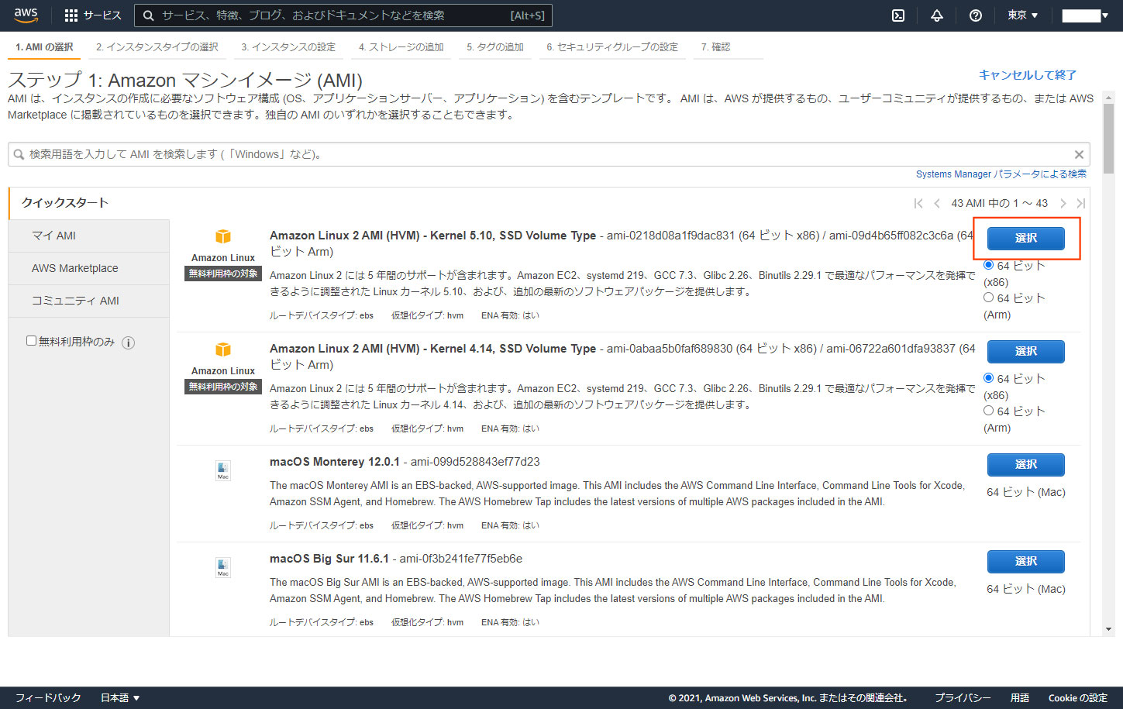Open the Feedback link in footer

click(x=48, y=697)
